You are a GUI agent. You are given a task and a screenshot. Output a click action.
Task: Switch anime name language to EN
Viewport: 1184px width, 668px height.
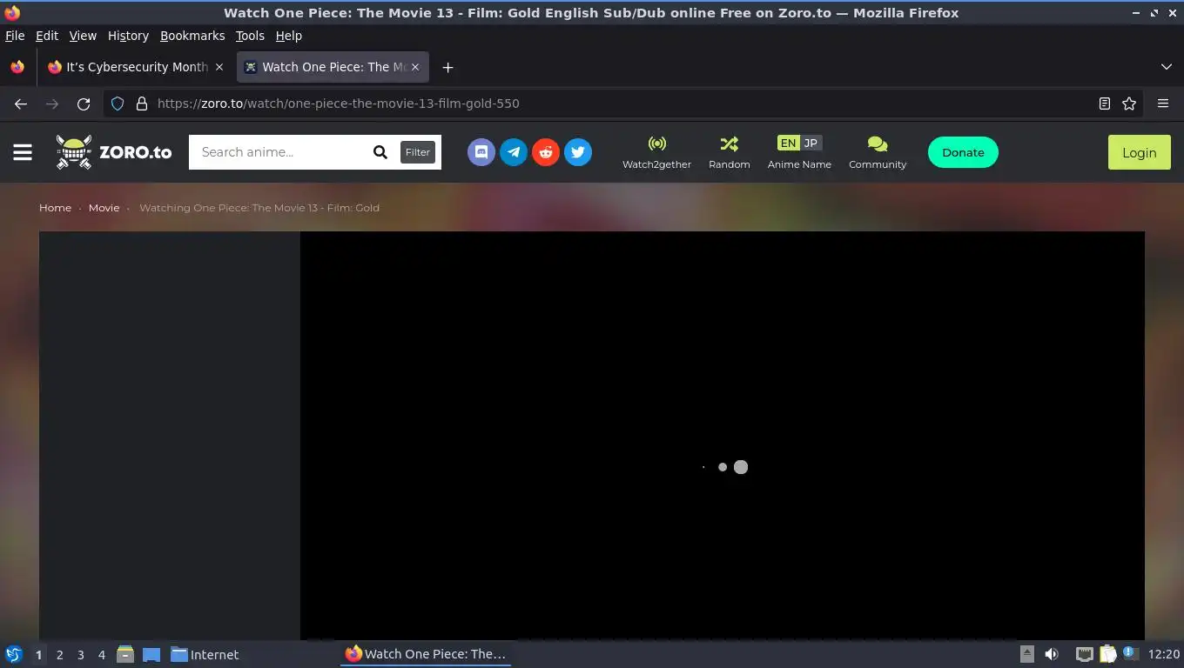(788, 143)
